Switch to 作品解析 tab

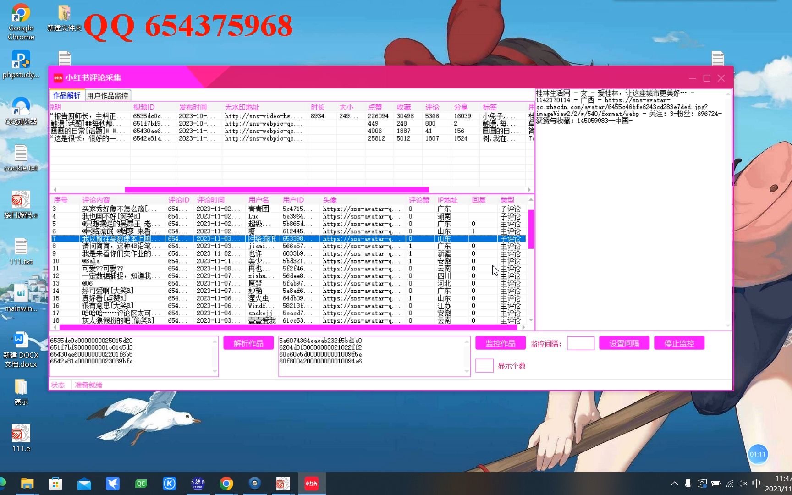(67, 95)
